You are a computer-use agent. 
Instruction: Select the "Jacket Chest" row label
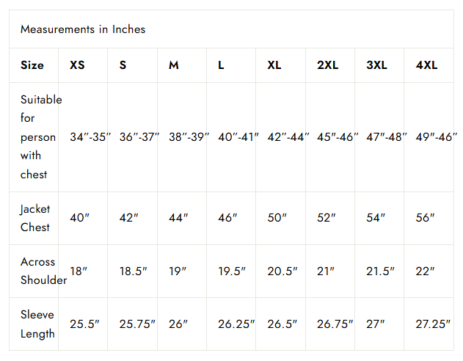[35, 218]
